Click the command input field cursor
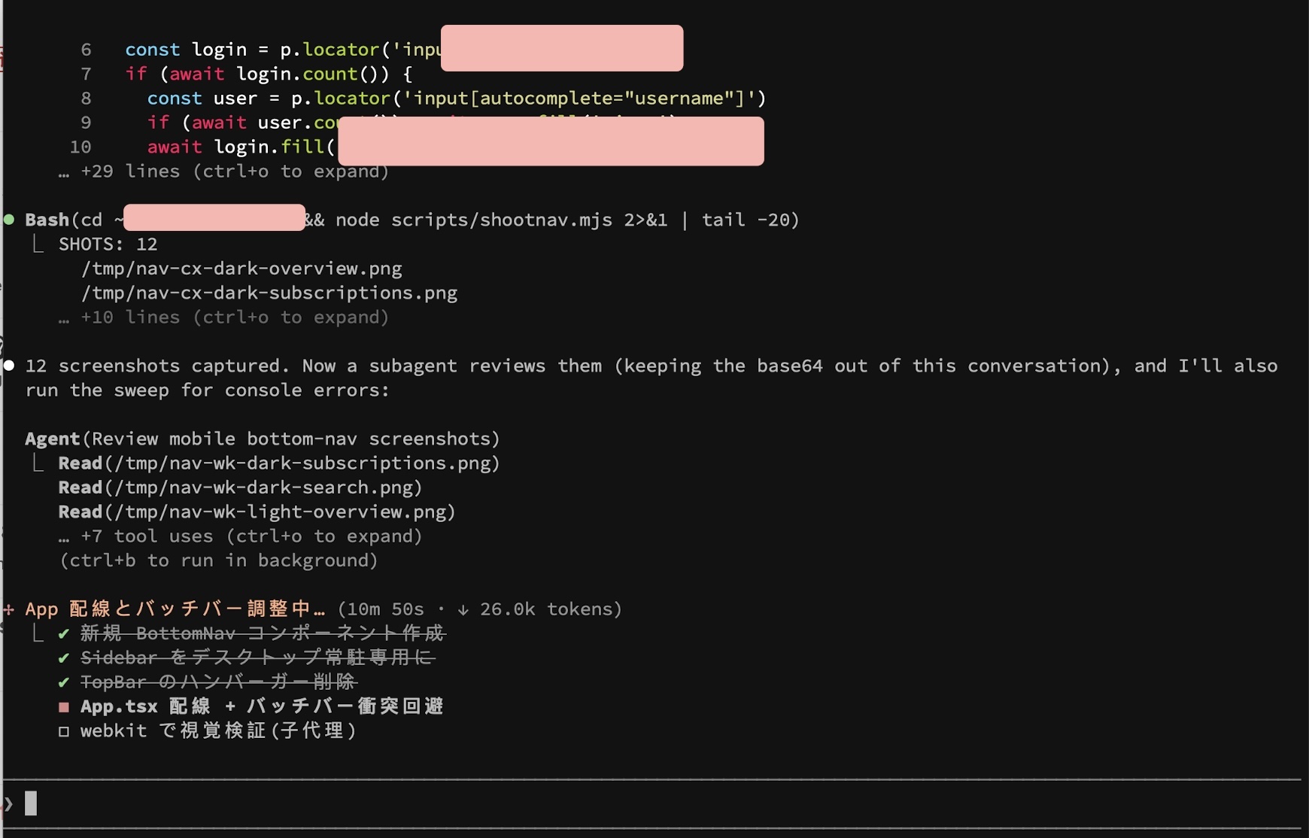The image size is (1309, 838). [x=31, y=803]
